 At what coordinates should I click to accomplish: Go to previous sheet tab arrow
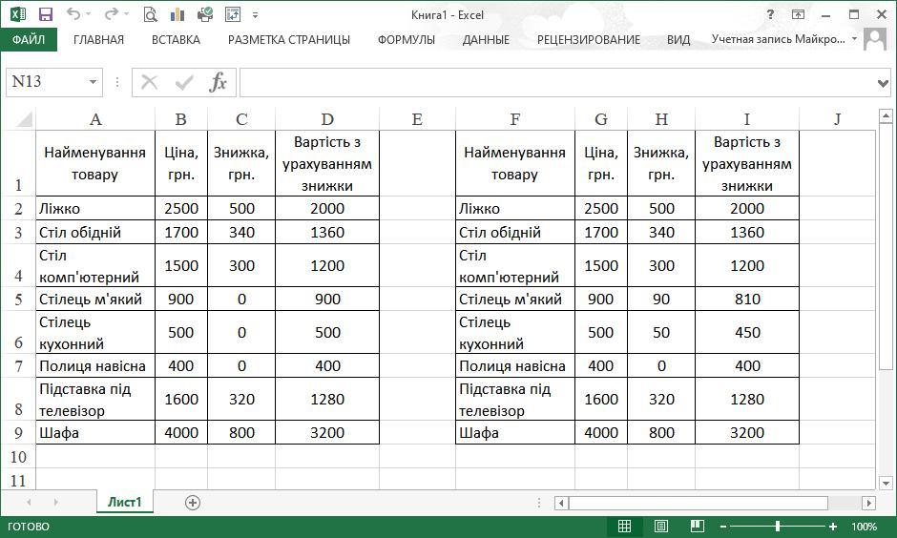coord(29,503)
